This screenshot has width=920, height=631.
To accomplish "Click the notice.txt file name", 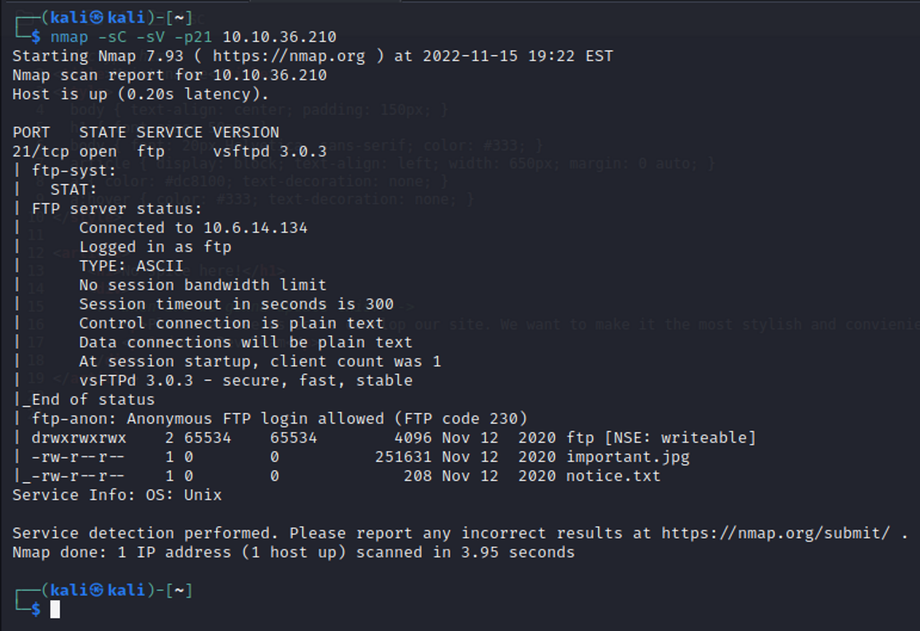I will click(x=613, y=476).
